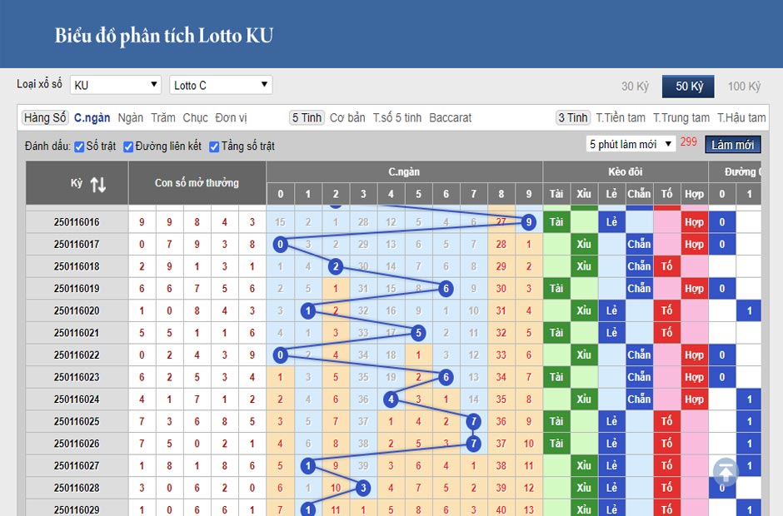
Task: Click the Làm mới refresh button
Action: click(x=732, y=145)
